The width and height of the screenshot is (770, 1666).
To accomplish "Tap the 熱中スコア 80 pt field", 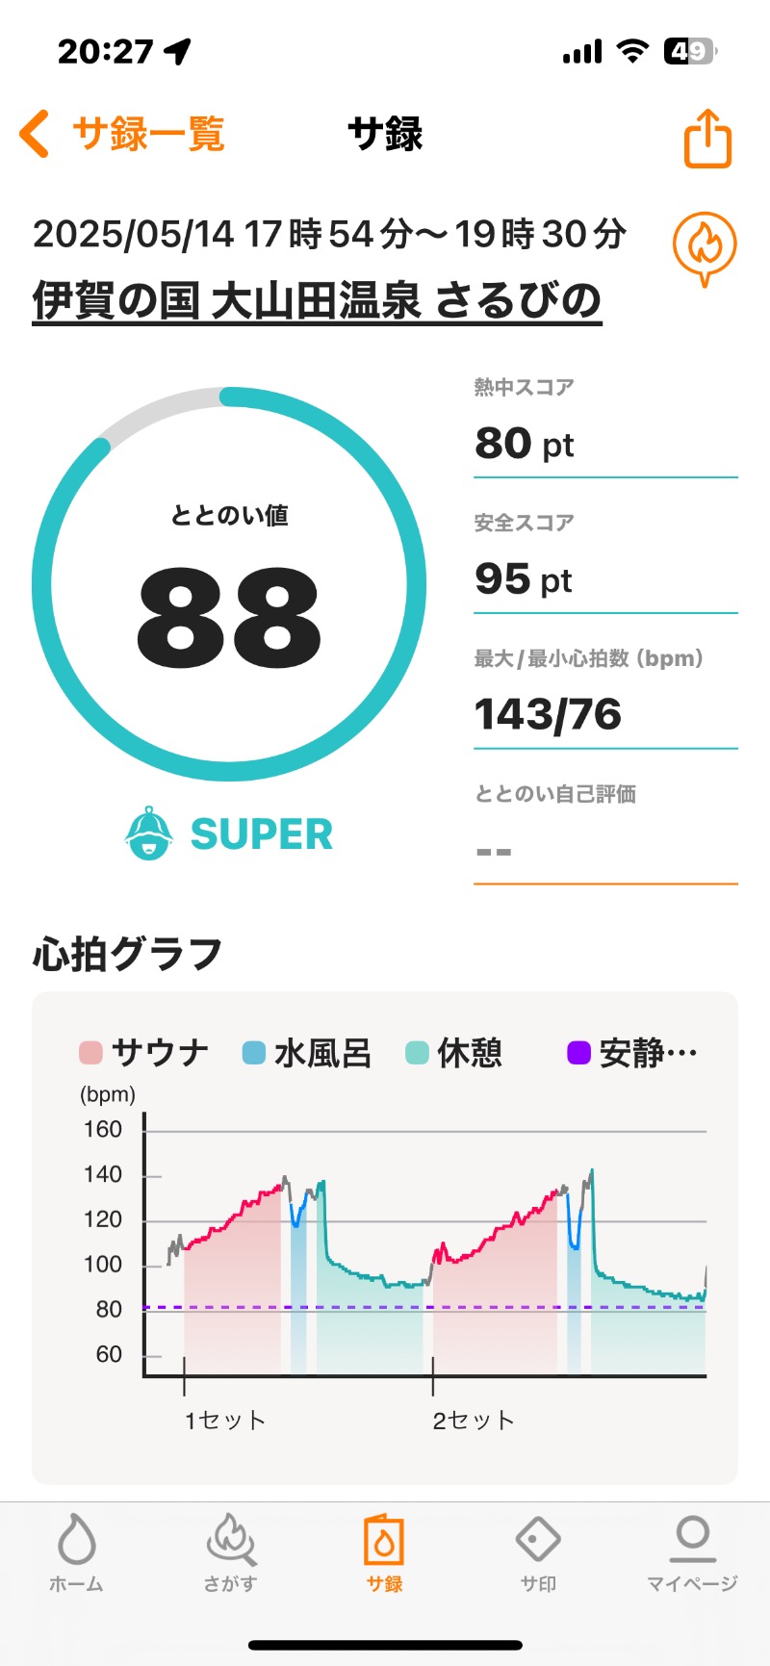I will [x=604, y=444].
